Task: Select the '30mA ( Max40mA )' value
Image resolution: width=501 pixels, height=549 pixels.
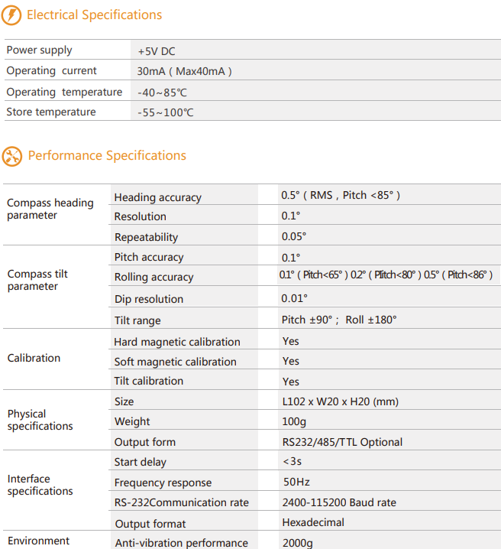Action: (x=184, y=71)
